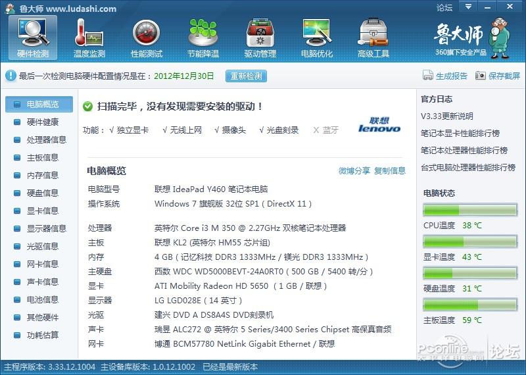Open 笔记本显卡性能排行榜 link

click(x=460, y=134)
